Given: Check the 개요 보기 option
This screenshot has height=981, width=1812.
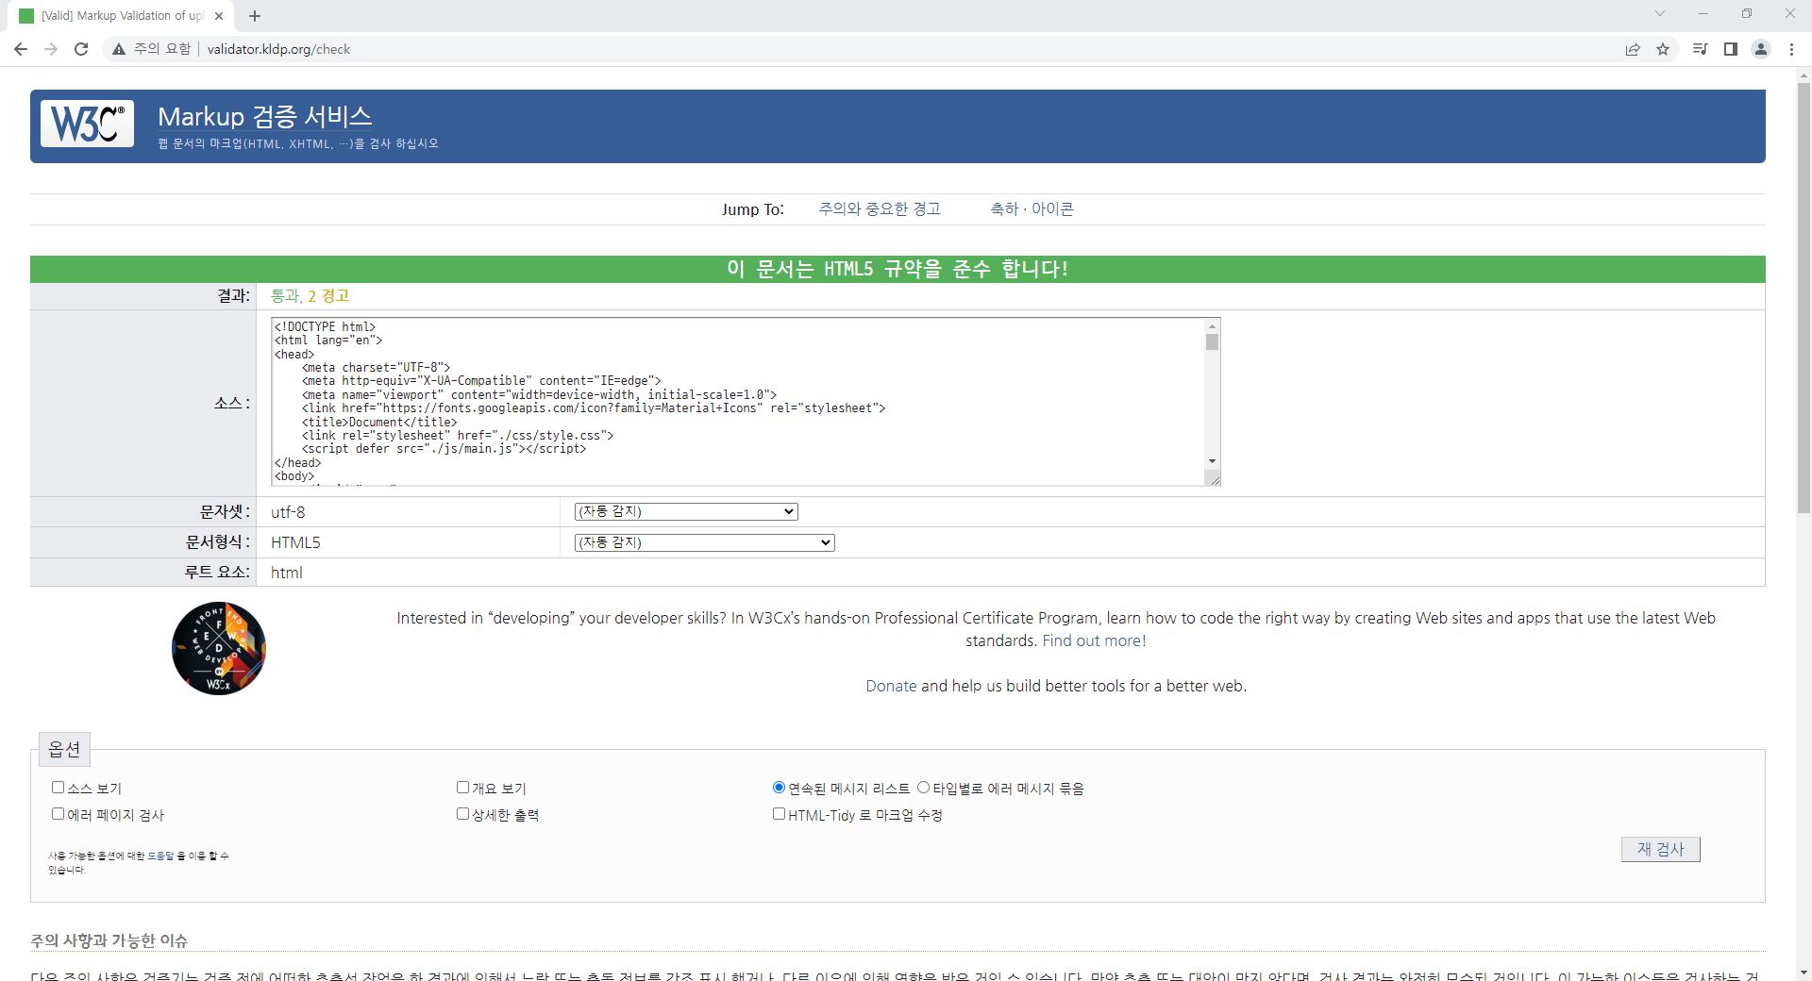Looking at the screenshot, I should (x=462, y=787).
